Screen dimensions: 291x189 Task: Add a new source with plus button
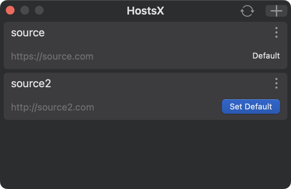pos(276,11)
